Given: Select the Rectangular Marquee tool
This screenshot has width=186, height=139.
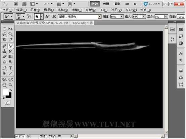Looking at the screenshot, I should [4, 29].
